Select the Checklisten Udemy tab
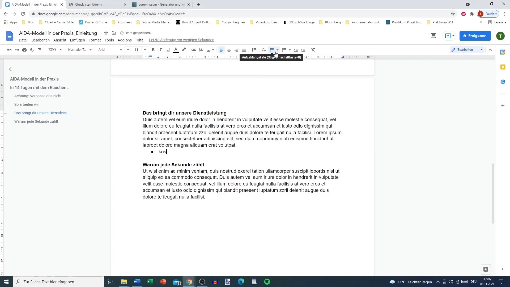The image size is (510, 287). click(89, 4)
